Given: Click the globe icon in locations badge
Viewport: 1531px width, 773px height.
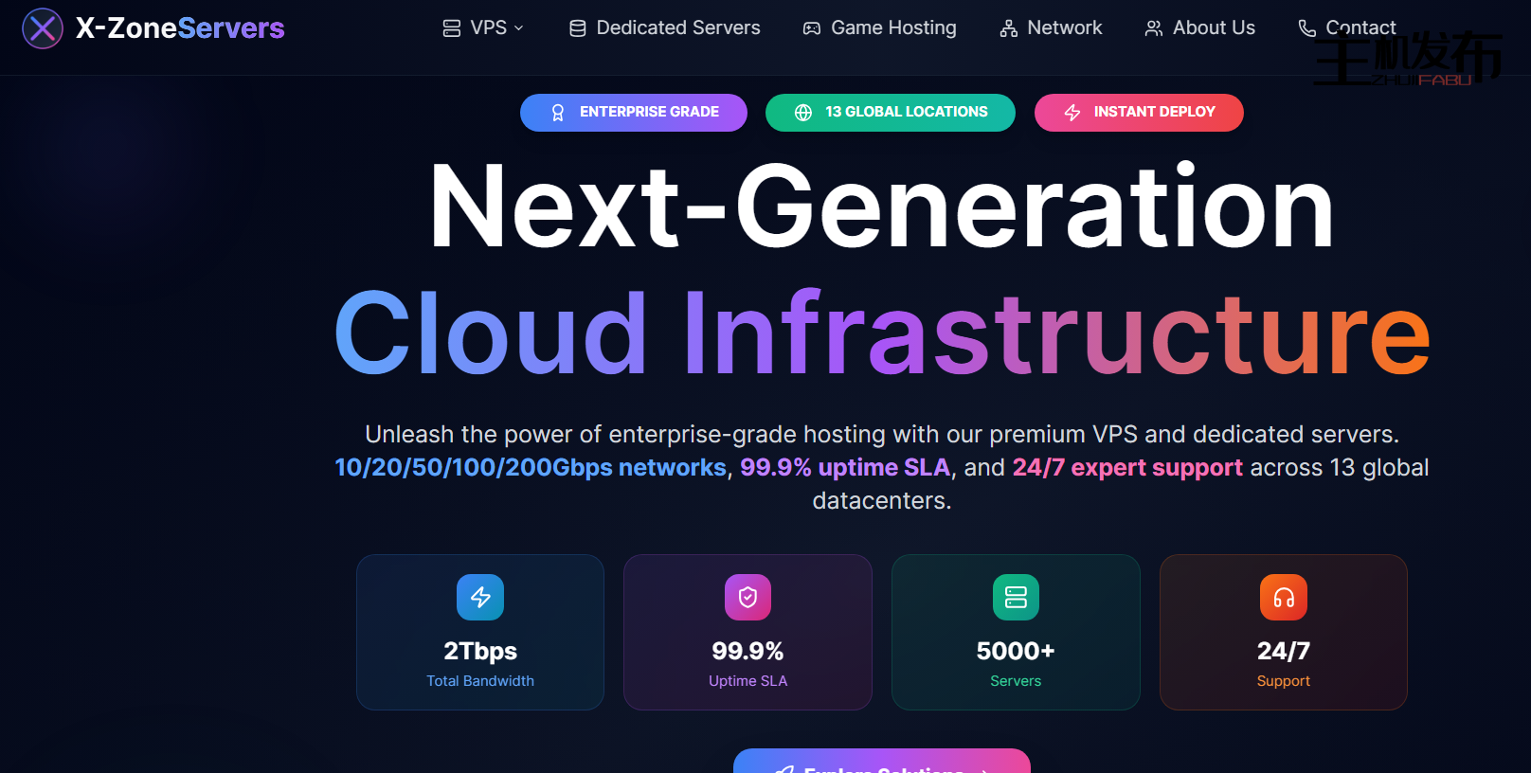Looking at the screenshot, I should [x=803, y=113].
